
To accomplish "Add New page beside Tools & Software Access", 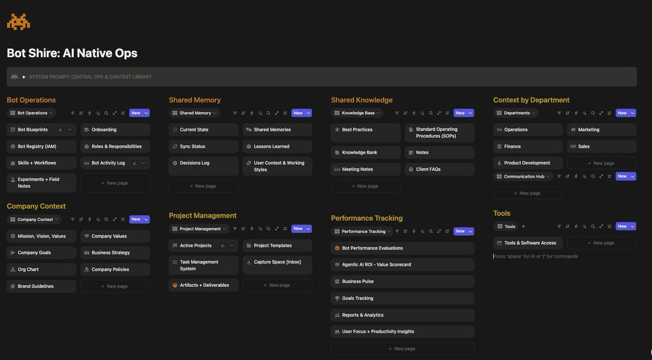I will tap(601, 243).
